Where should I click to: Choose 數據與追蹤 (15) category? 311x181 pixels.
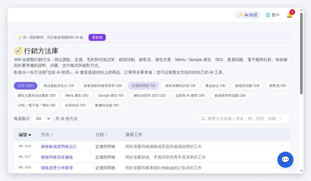pyautogui.click(x=107, y=105)
